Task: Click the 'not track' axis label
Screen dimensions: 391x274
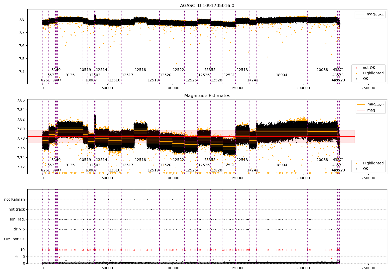Action: click(x=17, y=209)
